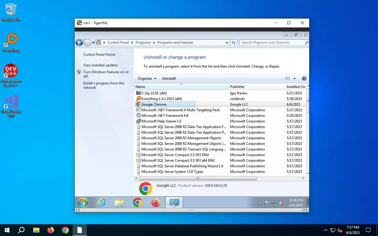The width and height of the screenshot is (378, 236).
Task: Open Control Panel Home link
Action: point(99,55)
